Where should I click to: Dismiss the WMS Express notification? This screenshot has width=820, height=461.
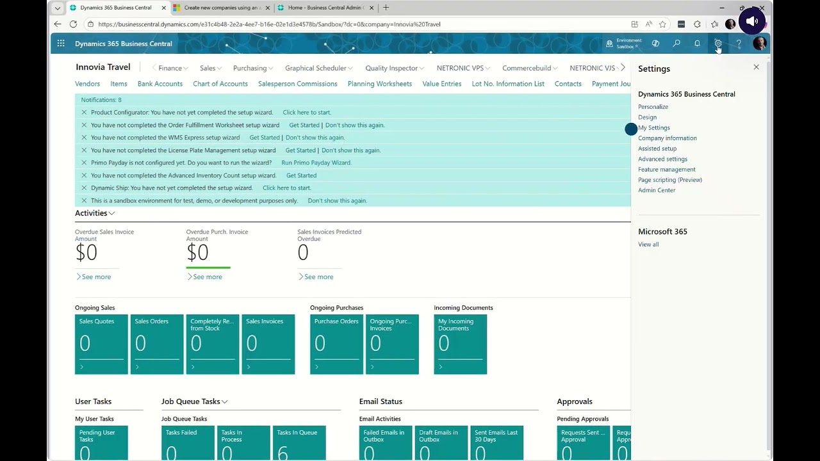84,138
